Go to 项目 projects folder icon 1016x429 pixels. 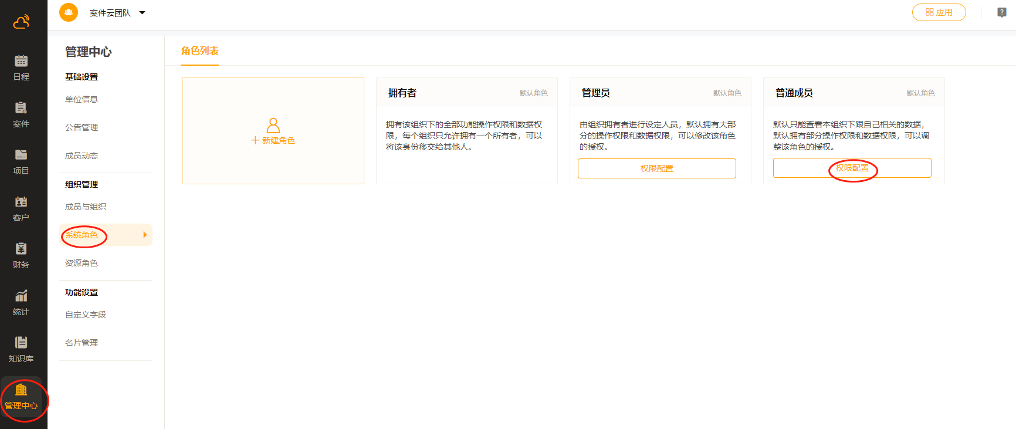(21, 155)
